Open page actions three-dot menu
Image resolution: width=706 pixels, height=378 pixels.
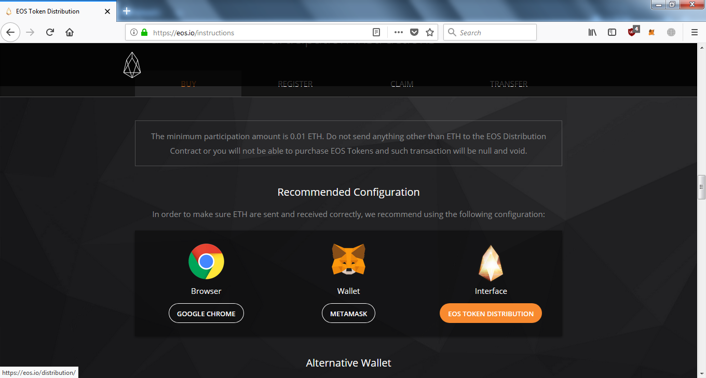click(x=399, y=32)
